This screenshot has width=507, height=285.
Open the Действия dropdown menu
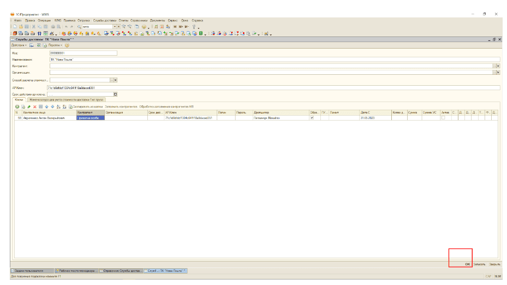[19, 45]
